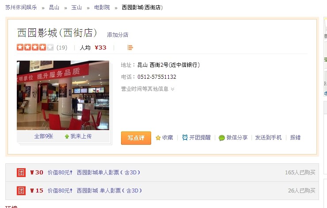
Task: Click the star icon to favorite (收藏)
Action: pos(158,138)
